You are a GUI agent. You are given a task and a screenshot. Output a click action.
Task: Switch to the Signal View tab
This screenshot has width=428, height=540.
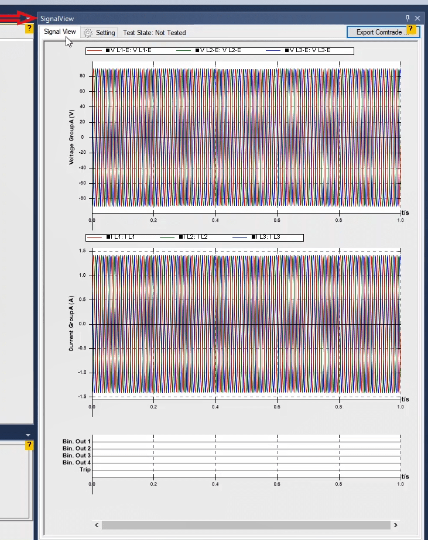pyautogui.click(x=60, y=32)
